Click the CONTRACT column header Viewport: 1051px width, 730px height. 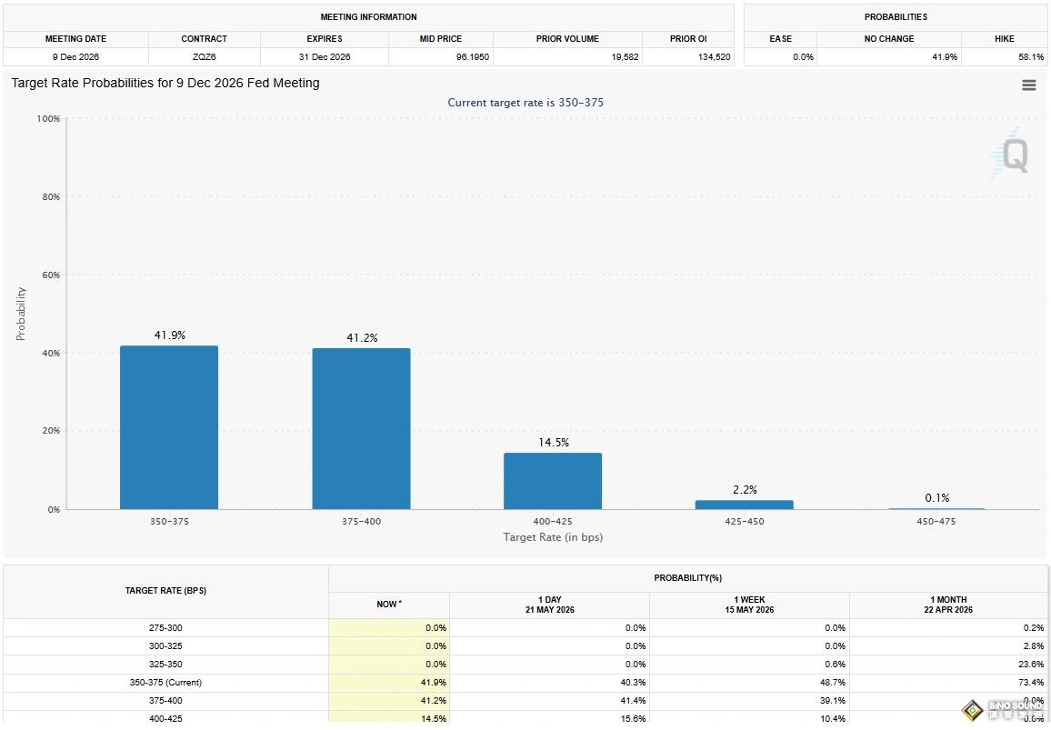pyautogui.click(x=205, y=39)
